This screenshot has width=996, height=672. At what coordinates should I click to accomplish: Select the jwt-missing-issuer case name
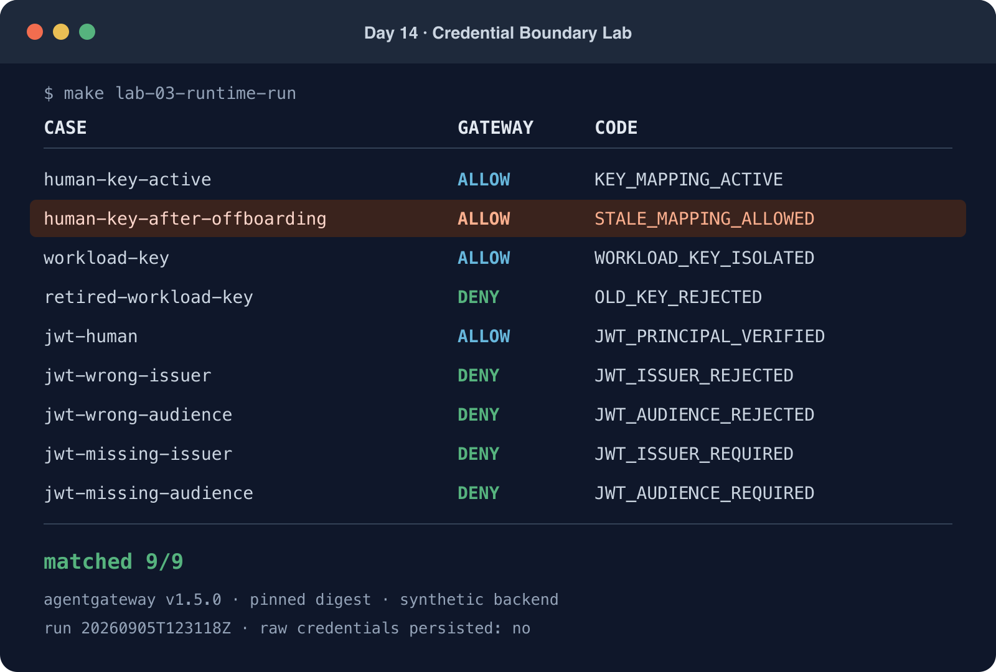tap(138, 454)
